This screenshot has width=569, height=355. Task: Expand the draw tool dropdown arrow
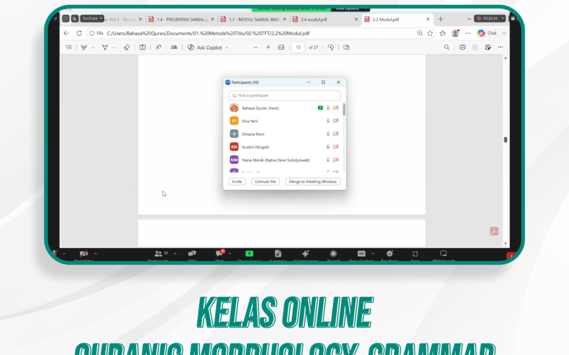[114, 47]
